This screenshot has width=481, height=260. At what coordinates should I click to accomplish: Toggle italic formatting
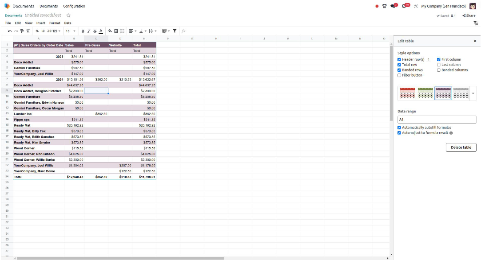(89, 31)
